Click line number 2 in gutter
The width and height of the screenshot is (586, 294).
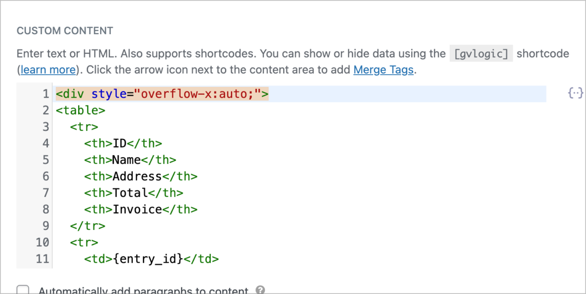pos(46,110)
